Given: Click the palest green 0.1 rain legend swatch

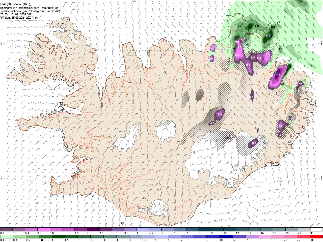Looking at the screenshot, I should pyautogui.click(x=7, y=236).
